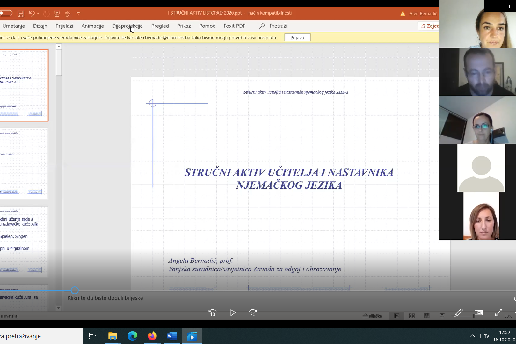The height and width of the screenshot is (344, 516).
Task: Play the video
Action: click(233, 313)
